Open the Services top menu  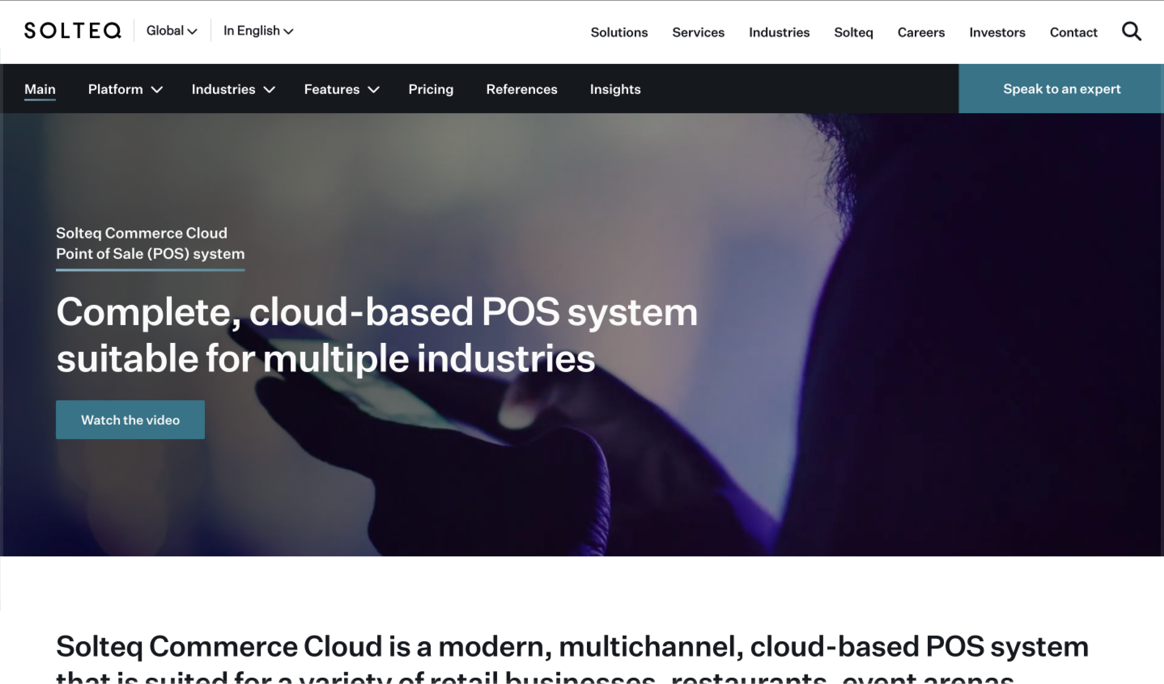[698, 32]
